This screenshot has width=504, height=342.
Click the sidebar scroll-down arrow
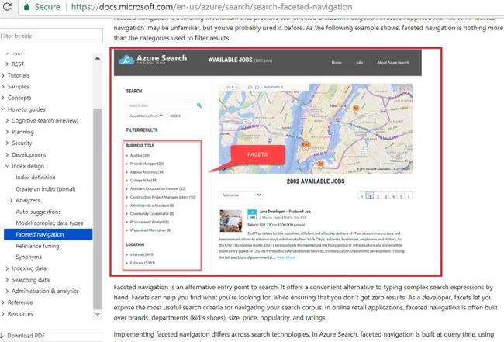click(98, 314)
